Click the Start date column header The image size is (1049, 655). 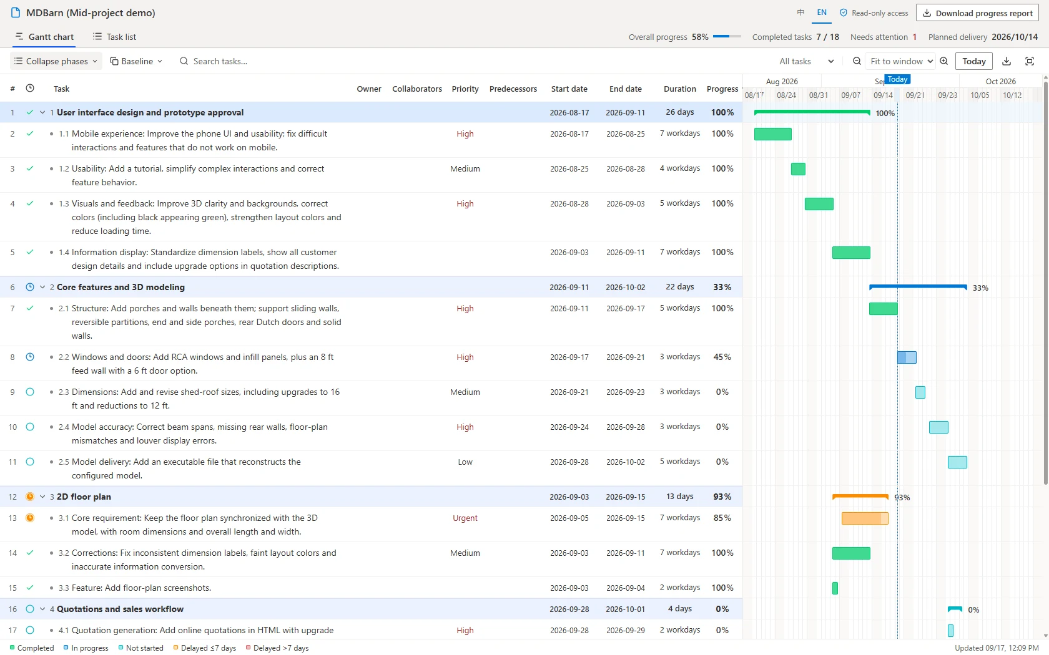[569, 89]
